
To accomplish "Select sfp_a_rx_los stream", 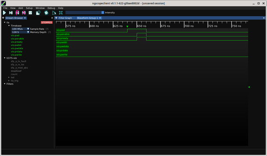I will click(17, 65).
